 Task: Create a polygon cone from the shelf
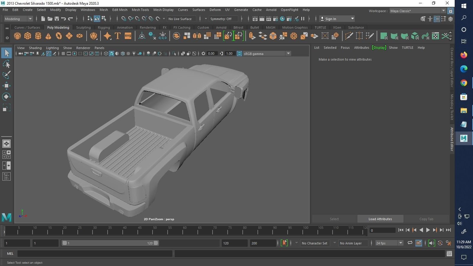[x=48, y=36]
